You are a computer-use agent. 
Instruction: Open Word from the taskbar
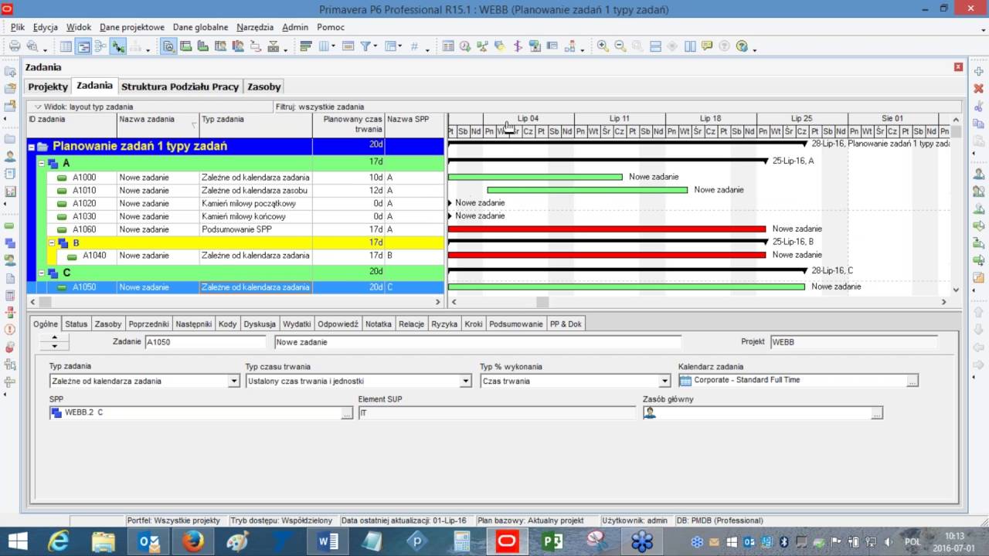point(328,541)
